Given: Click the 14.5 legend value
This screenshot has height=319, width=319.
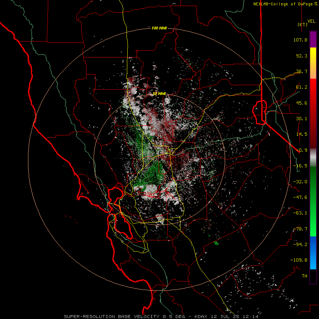Looking at the screenshot, I should point(302,134).
